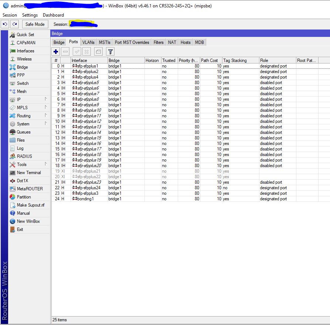Open RADIUS in the sidebar
Viewport: 330px width, 325px height.
[29, 156]
